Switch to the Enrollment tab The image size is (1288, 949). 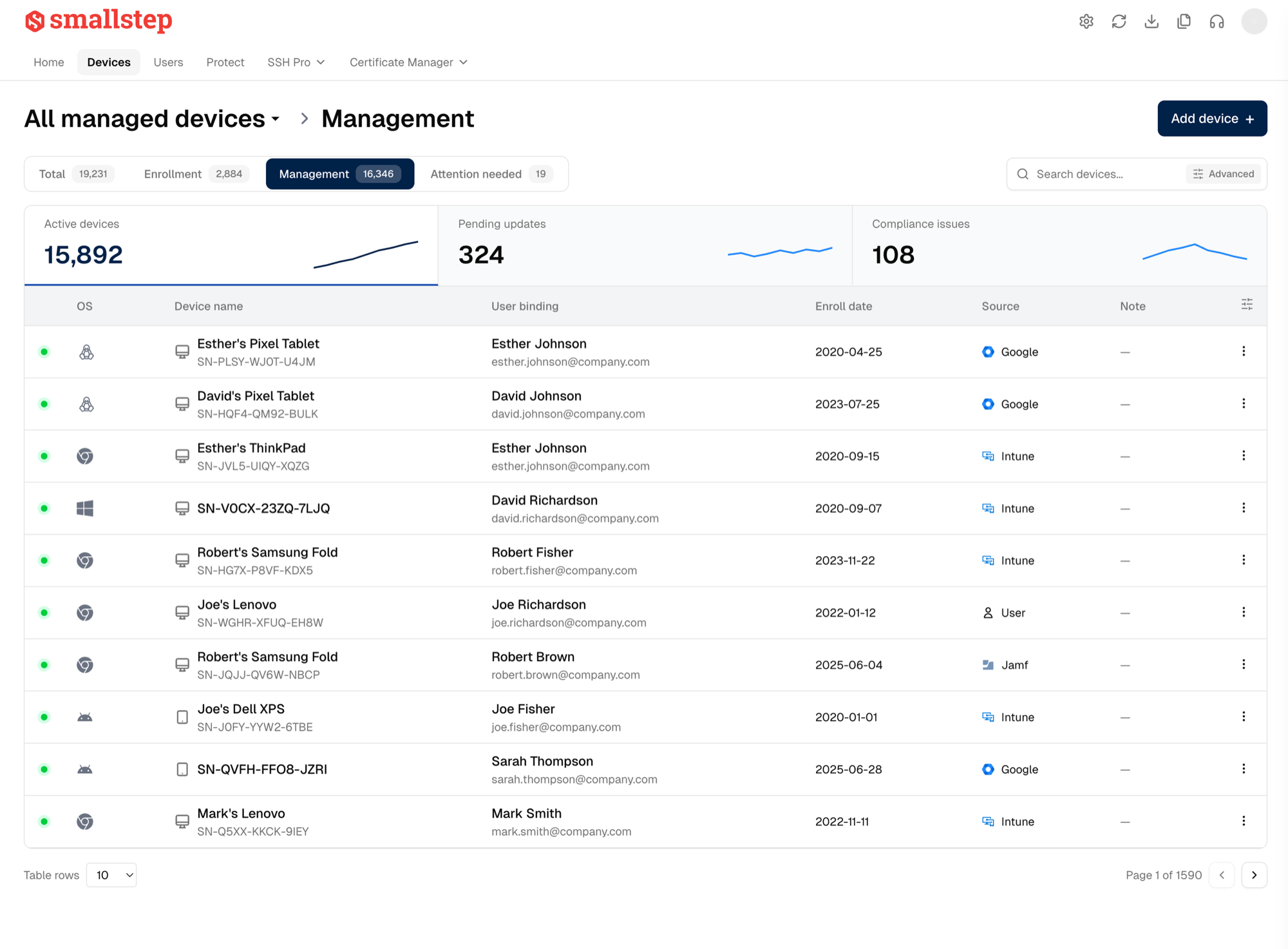[x=196, y=174]
